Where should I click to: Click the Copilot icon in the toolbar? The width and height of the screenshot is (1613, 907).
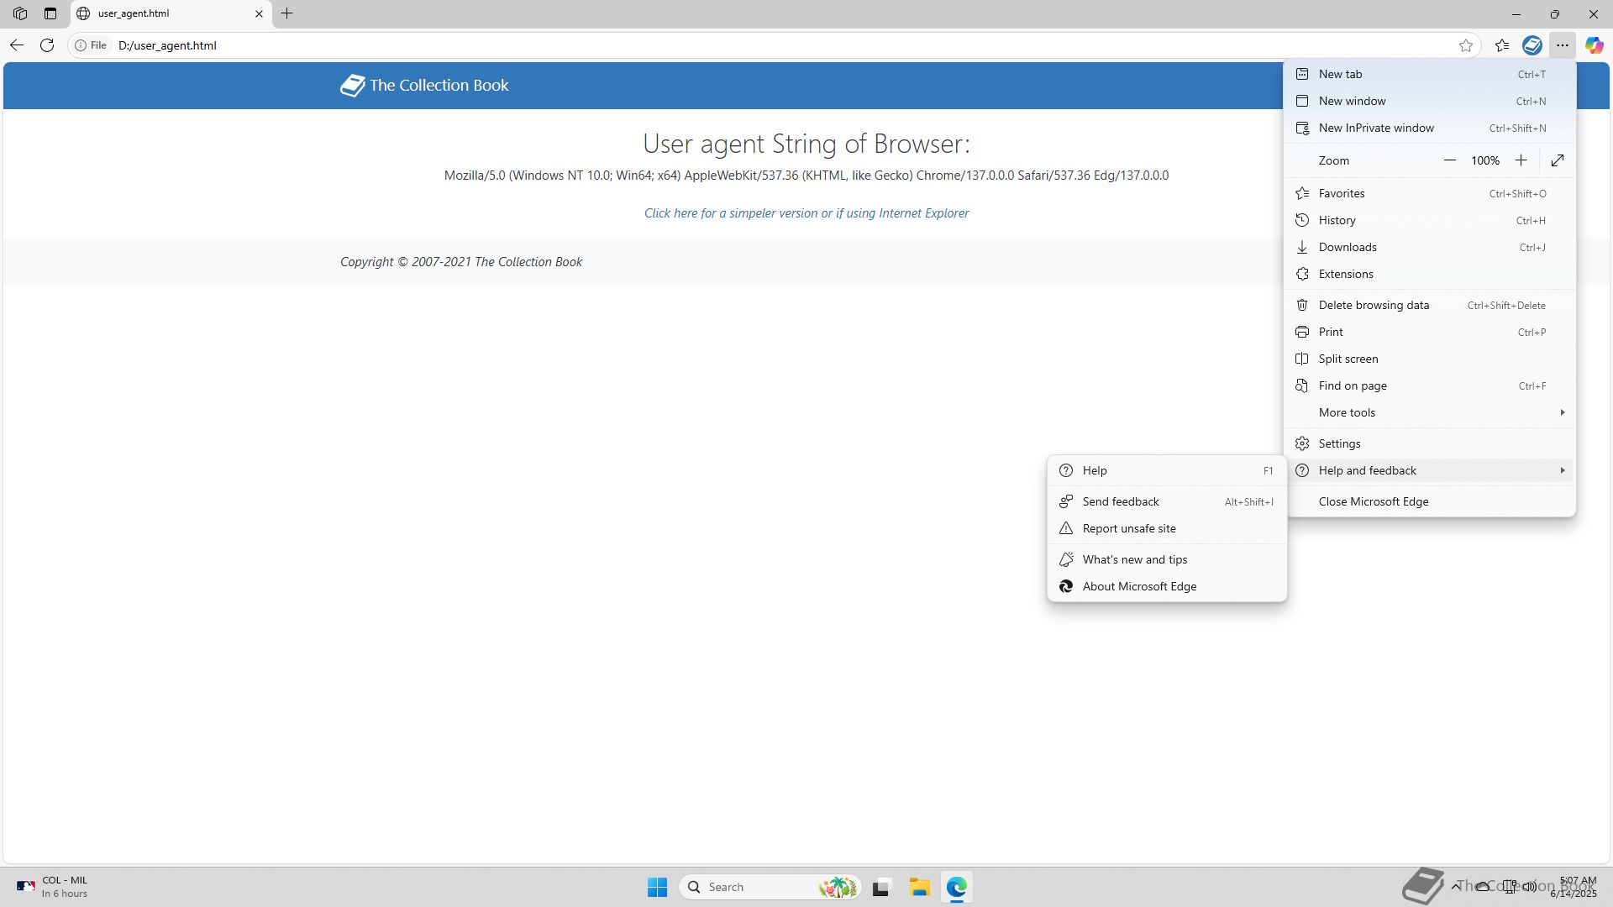tap(1594, 45)
